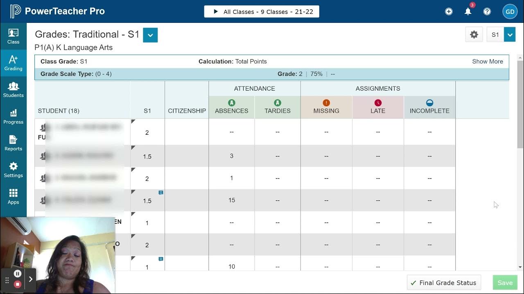The image size is (524, 294).
Task: Open the Class sidebar section
Action: coord(13,36)
